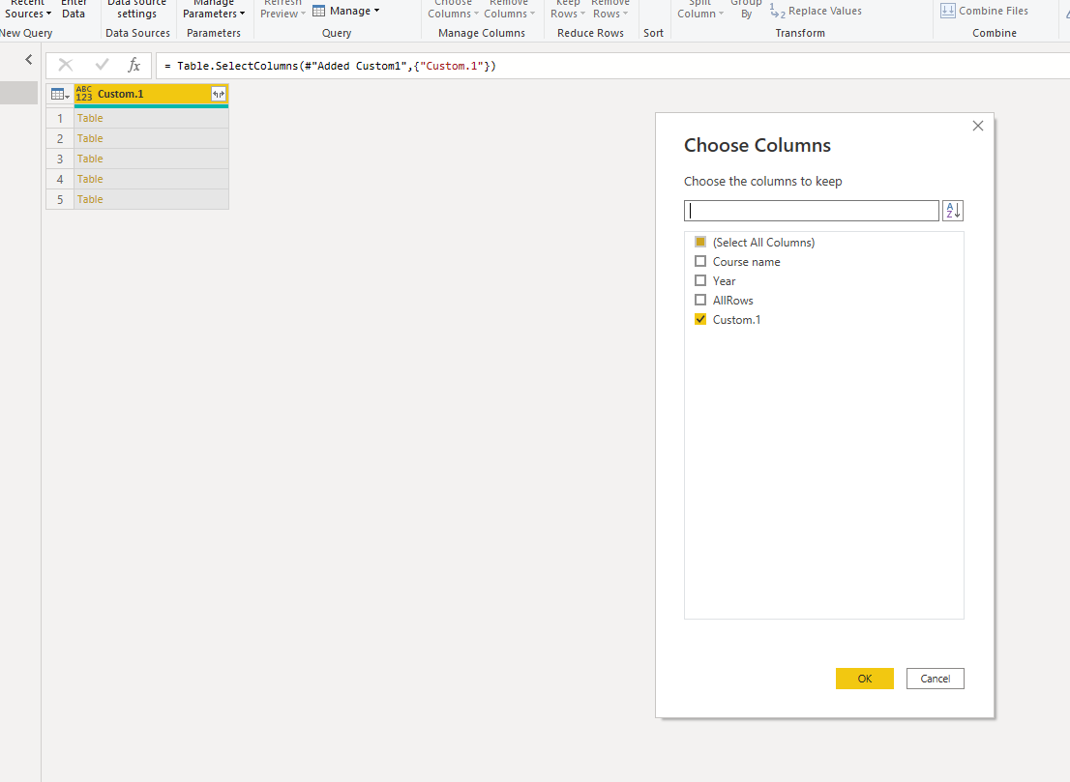Open the table menu icon
1070x782 pixels.
(x=60, y=94)
